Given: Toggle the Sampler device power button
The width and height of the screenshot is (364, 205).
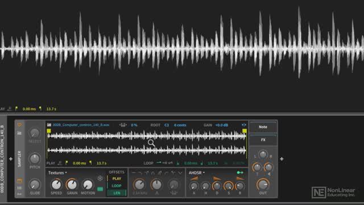Looking at the screenshot, I should tap(20, 125).
